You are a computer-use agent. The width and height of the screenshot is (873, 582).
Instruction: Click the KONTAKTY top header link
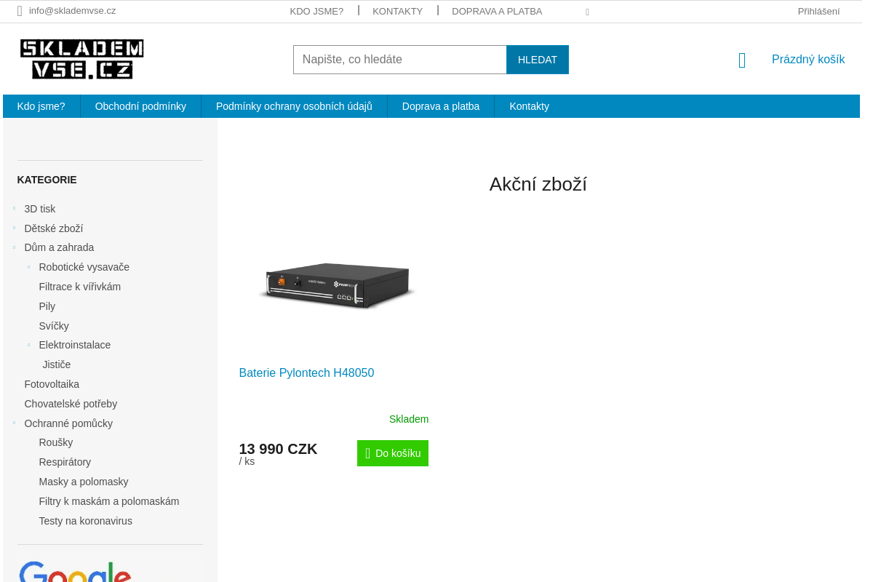coord(397,12)
